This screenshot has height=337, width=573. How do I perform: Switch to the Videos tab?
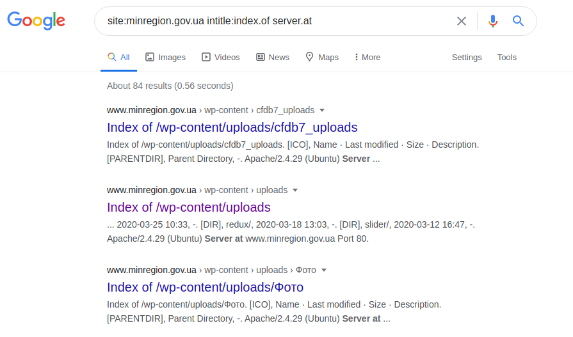[221, 58]
